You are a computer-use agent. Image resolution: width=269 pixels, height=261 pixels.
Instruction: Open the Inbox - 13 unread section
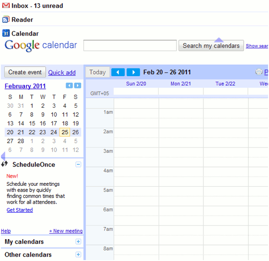[37, 6]
